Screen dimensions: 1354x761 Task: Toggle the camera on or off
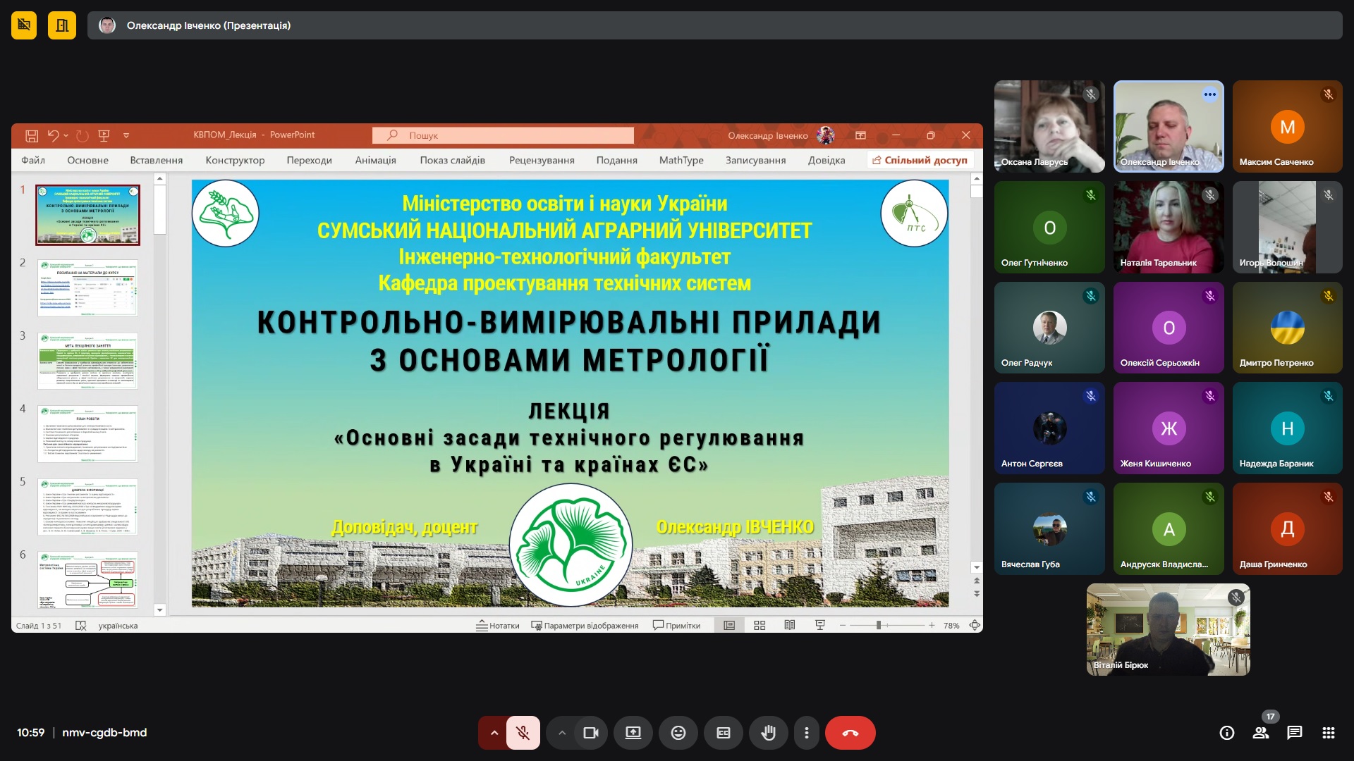(590, 733)
